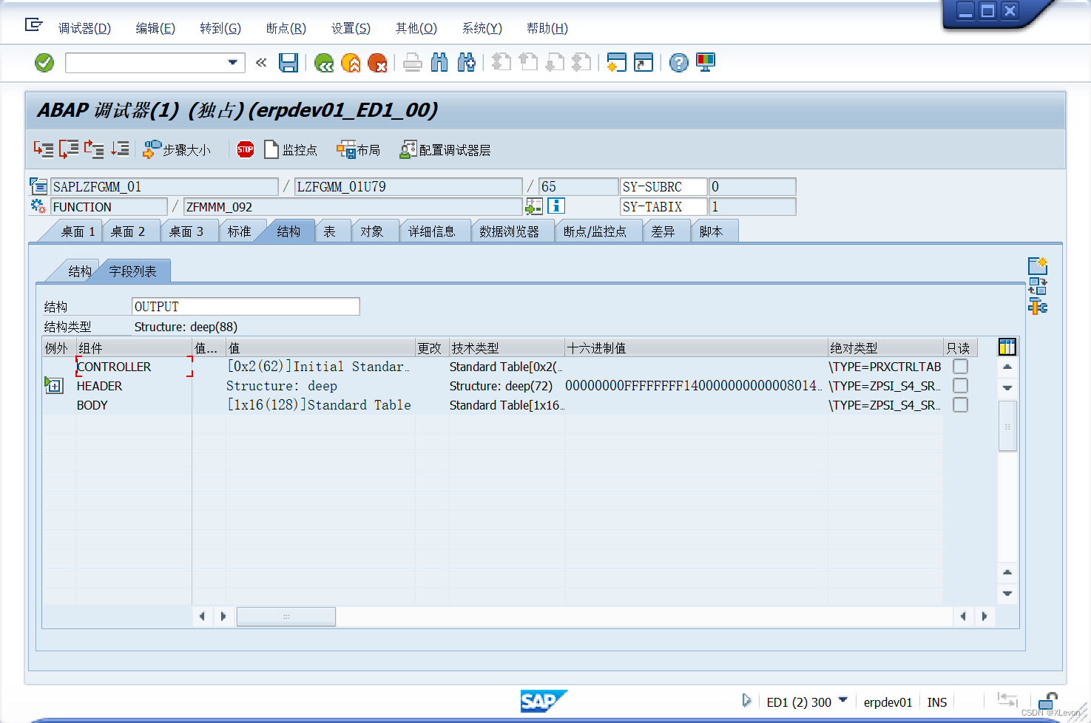Viewport: 1091px width, 723px height.
Task: Click the Print icon
Action: coord(413,63)
